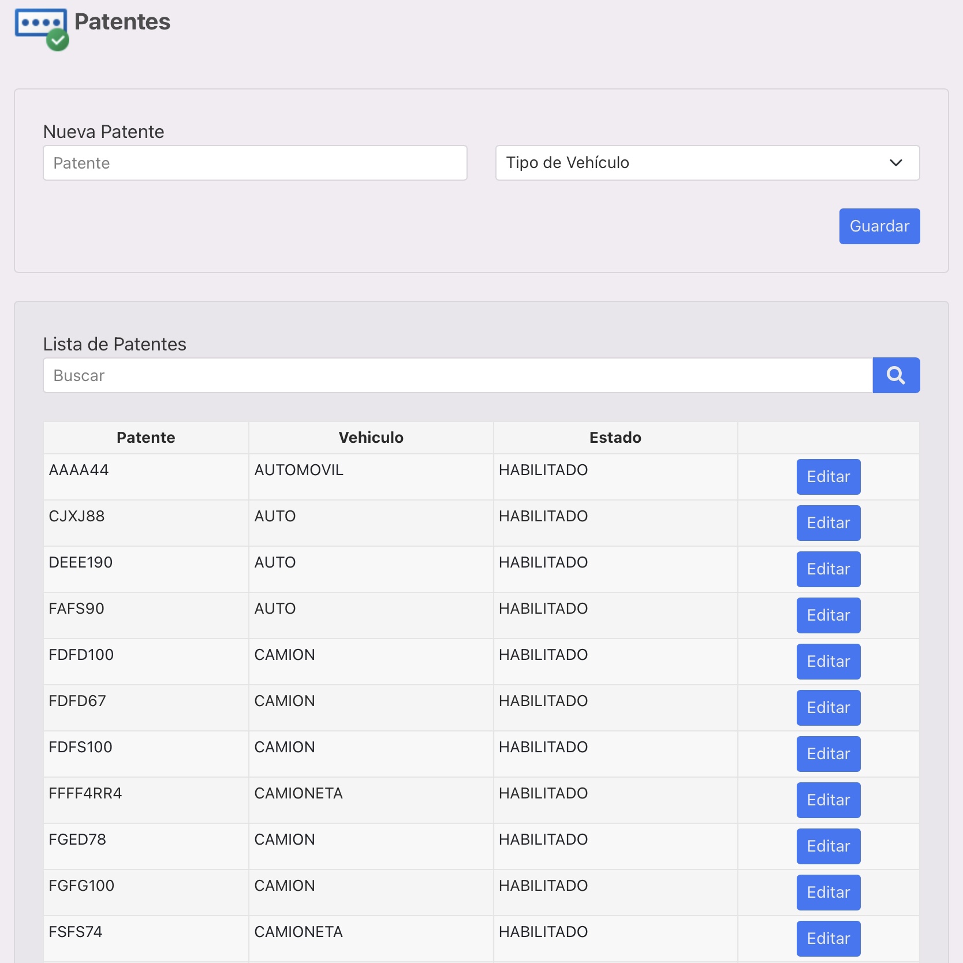This screenshot has height=963, width=963.
Task: Click the Estado column header
Action: [615, 438]
